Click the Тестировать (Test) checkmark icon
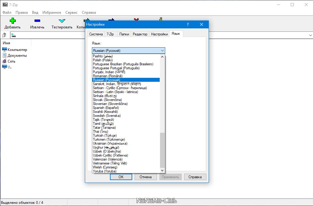The image size is (313, 206). 62,21
